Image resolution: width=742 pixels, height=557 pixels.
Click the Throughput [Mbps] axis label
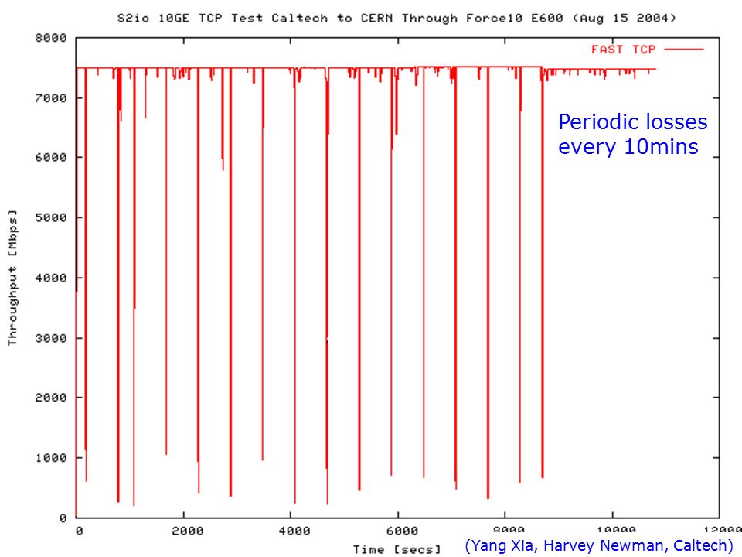tap(12, 278)
